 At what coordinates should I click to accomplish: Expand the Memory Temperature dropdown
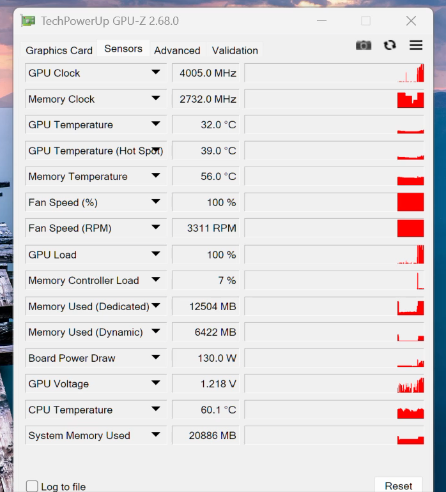[x=156, y=176]
